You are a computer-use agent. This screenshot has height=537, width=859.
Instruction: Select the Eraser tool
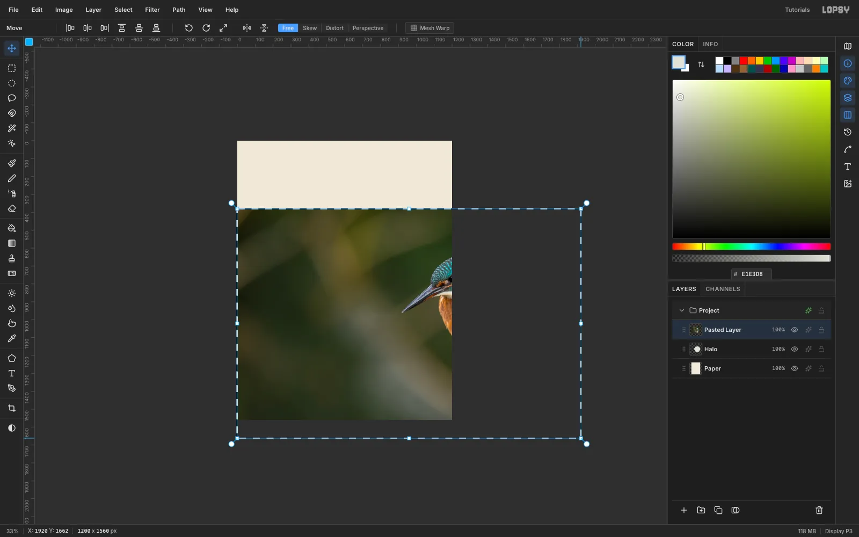point(12,208)
